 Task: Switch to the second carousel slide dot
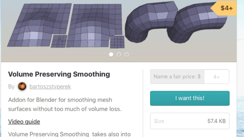pos(119,54)
